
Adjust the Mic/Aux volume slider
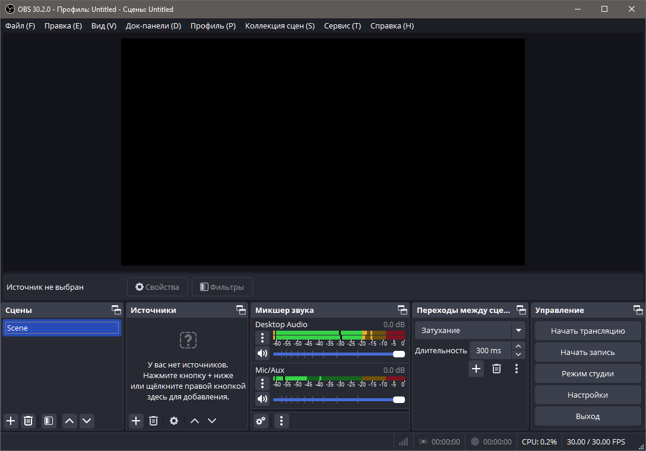(338, 399)
